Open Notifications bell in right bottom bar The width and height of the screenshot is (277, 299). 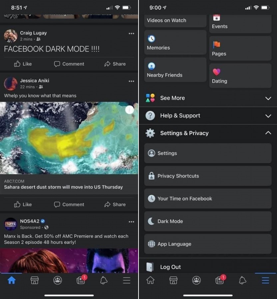(242, 280)
